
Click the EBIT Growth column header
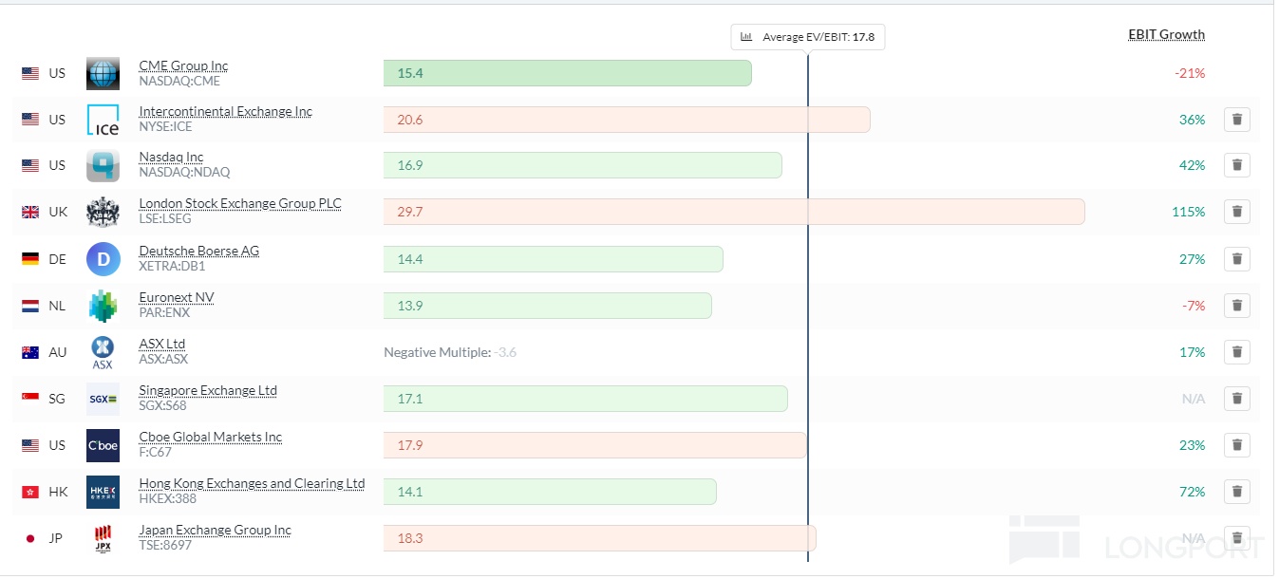(x=1166, y=34)
